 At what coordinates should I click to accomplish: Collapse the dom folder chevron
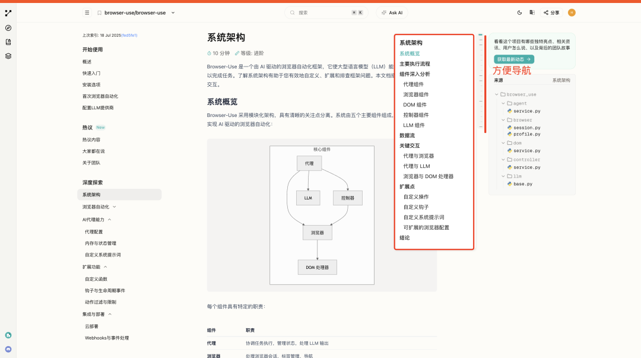pos(503,143)
